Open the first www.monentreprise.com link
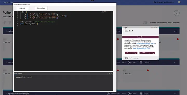This screenshot has height=95, width=187. click(x=145, y=44)
